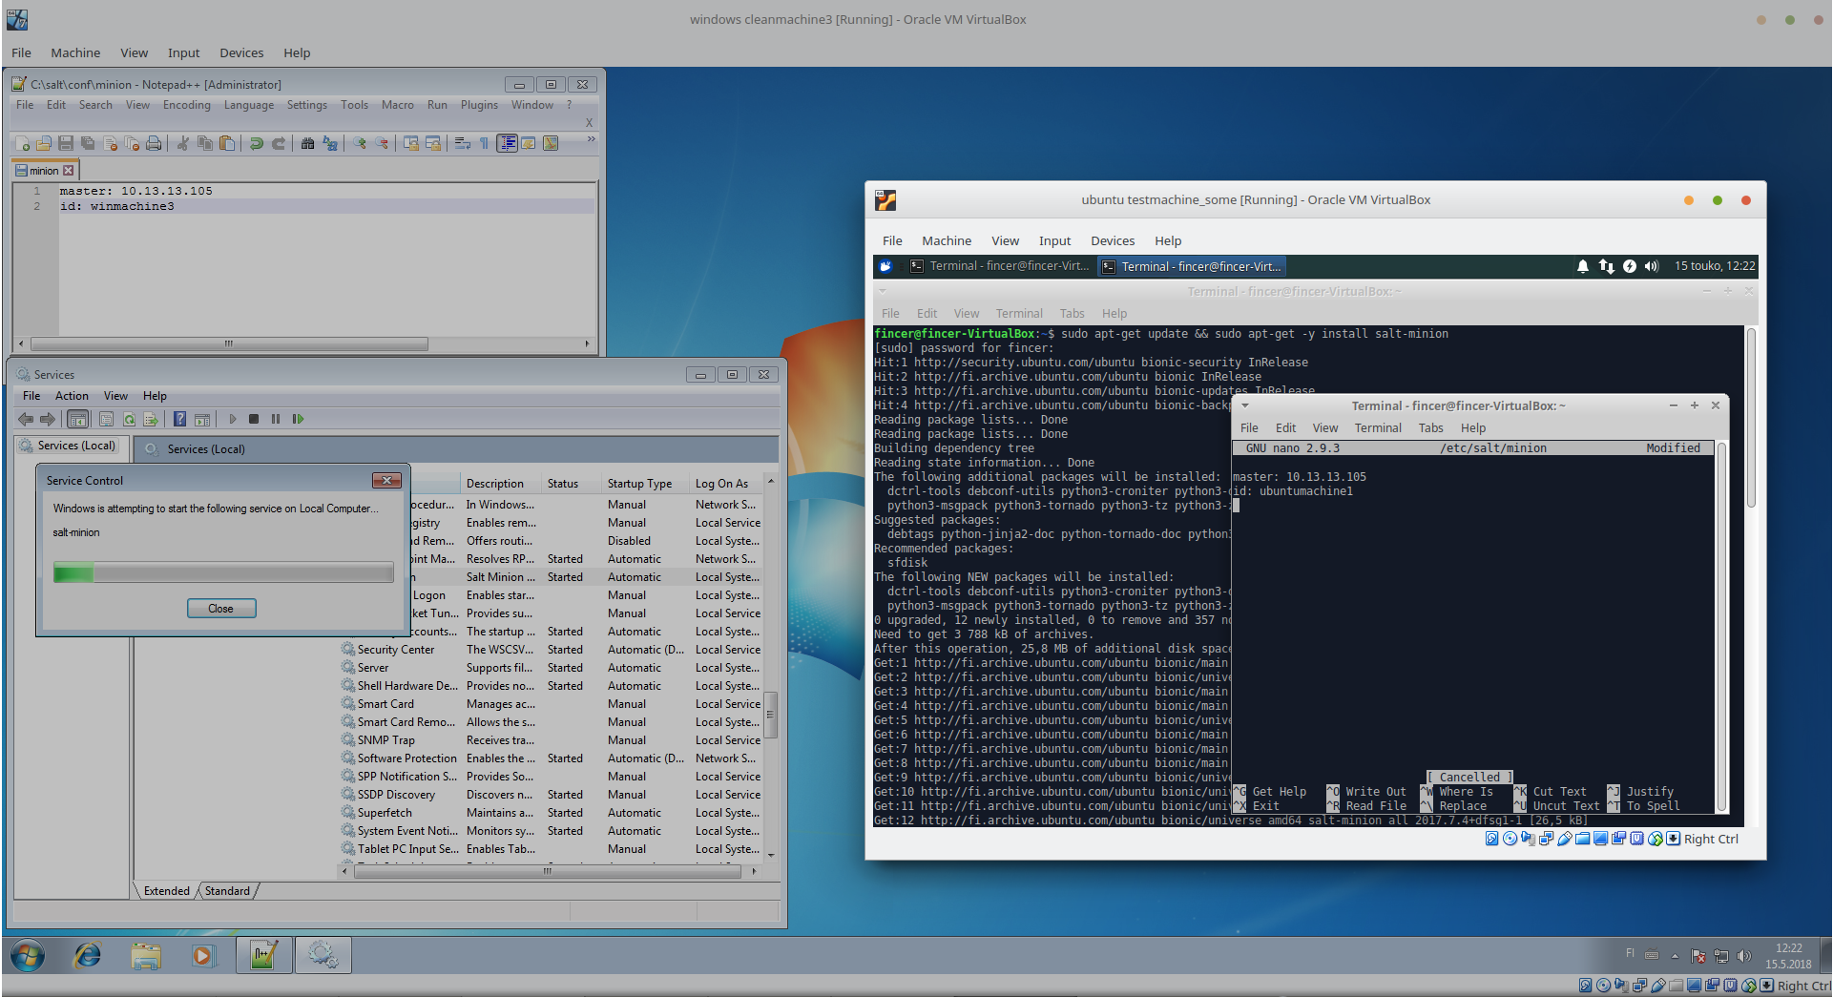The width and height of the screenshot is (1833, 997).
Task: Click blue Help question mark in Services
Action: [x=179, y=419]
